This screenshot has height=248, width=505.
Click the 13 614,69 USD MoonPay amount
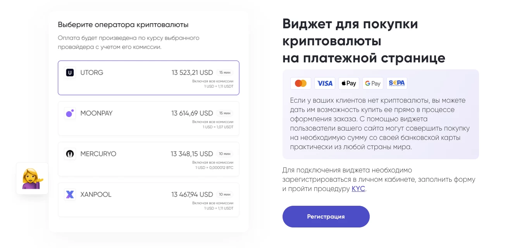(192, 113)
